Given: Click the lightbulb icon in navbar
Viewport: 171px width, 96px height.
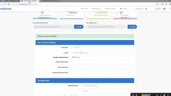Looking at the screenshot, I should click(170, 9).
